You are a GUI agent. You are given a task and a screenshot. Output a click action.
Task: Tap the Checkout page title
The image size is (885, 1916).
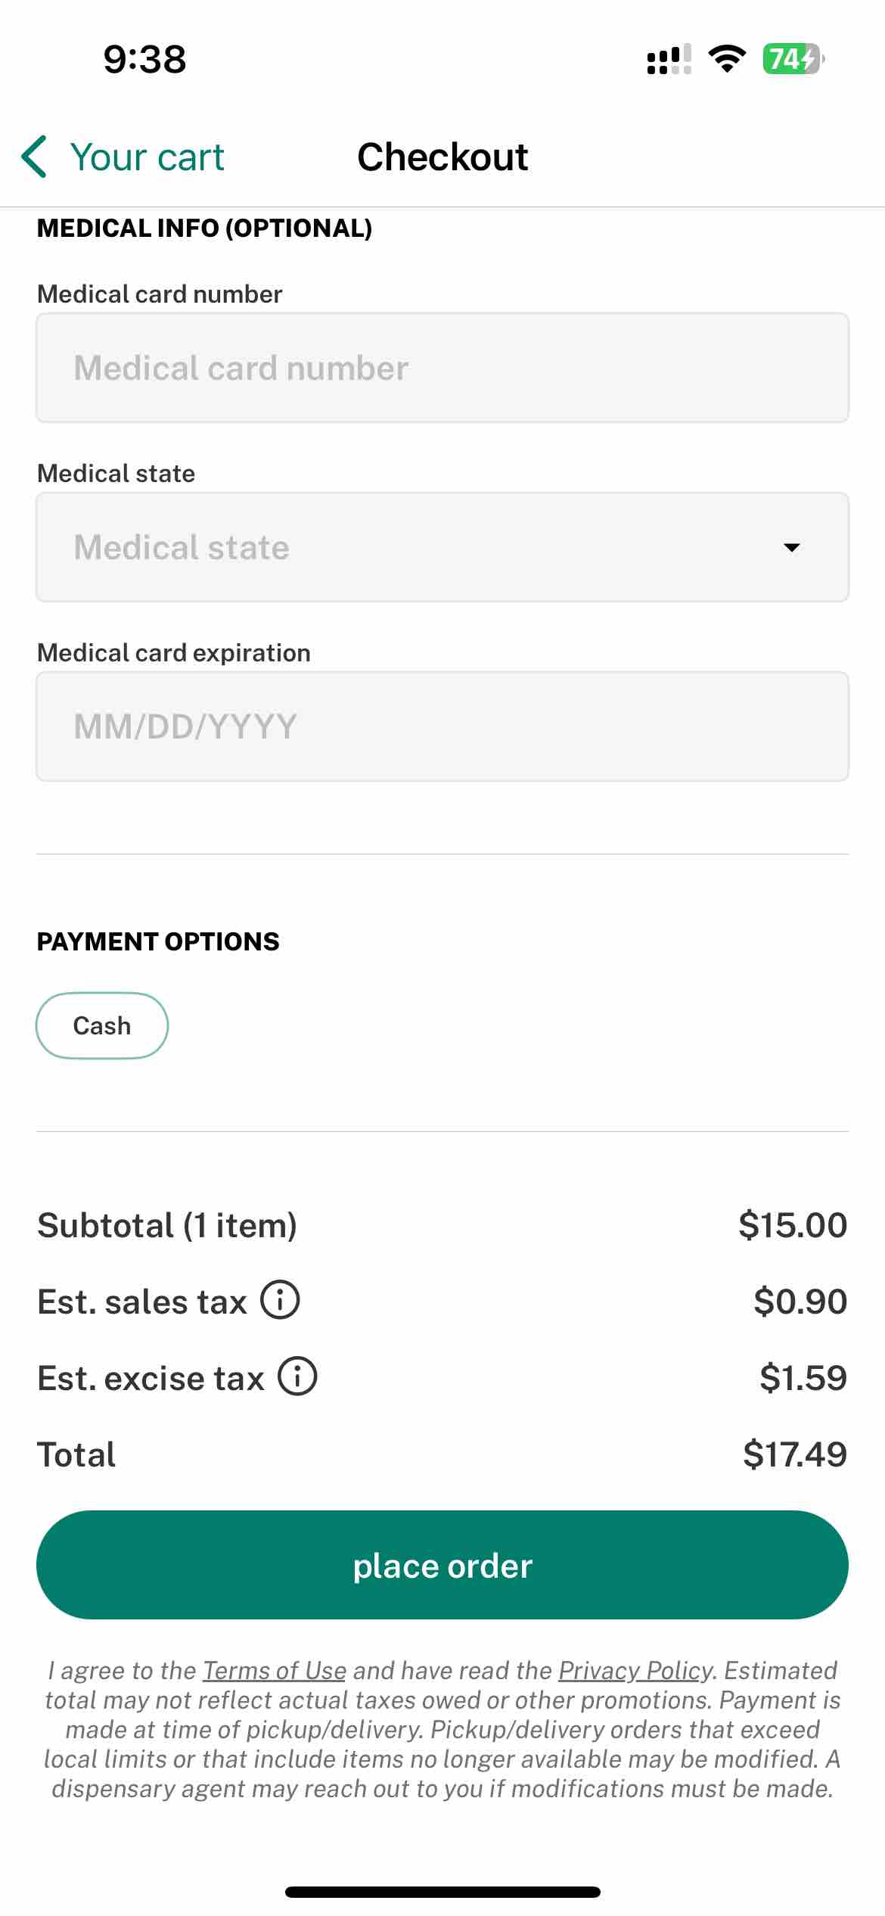point(442,157)
